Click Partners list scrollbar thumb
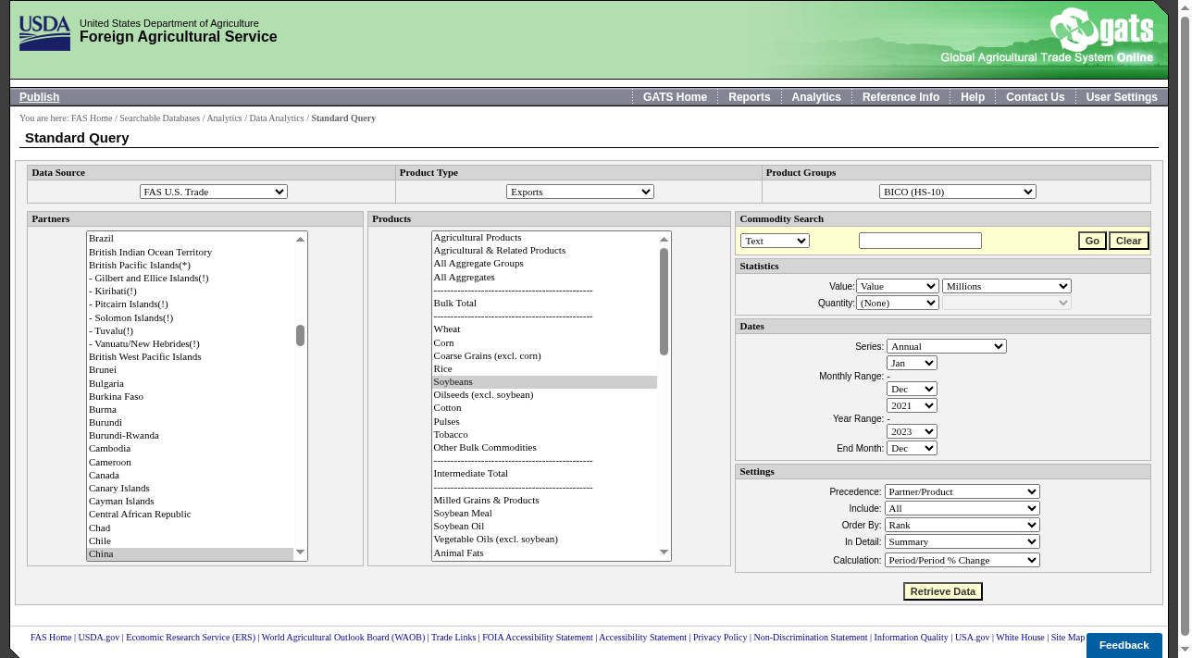 click(x=300, y=335)
